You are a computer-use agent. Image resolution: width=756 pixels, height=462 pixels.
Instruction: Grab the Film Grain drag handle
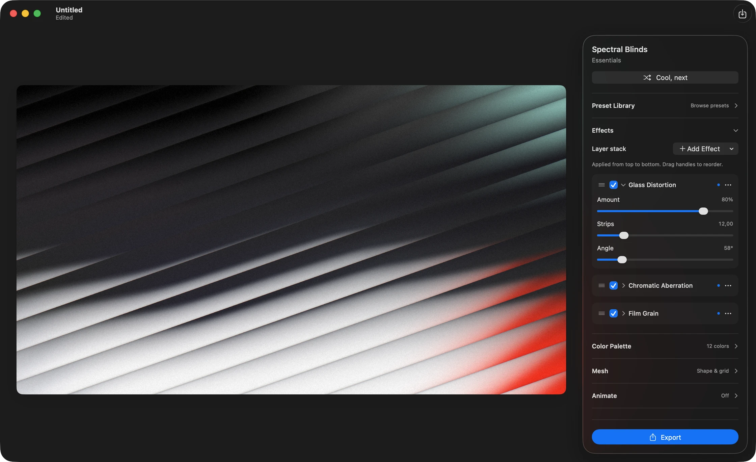601,313
